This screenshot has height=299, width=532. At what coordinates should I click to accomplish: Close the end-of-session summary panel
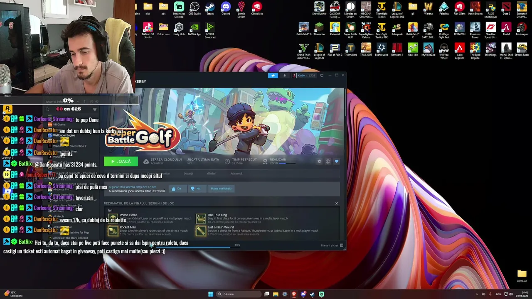click(x=337, y=203)
